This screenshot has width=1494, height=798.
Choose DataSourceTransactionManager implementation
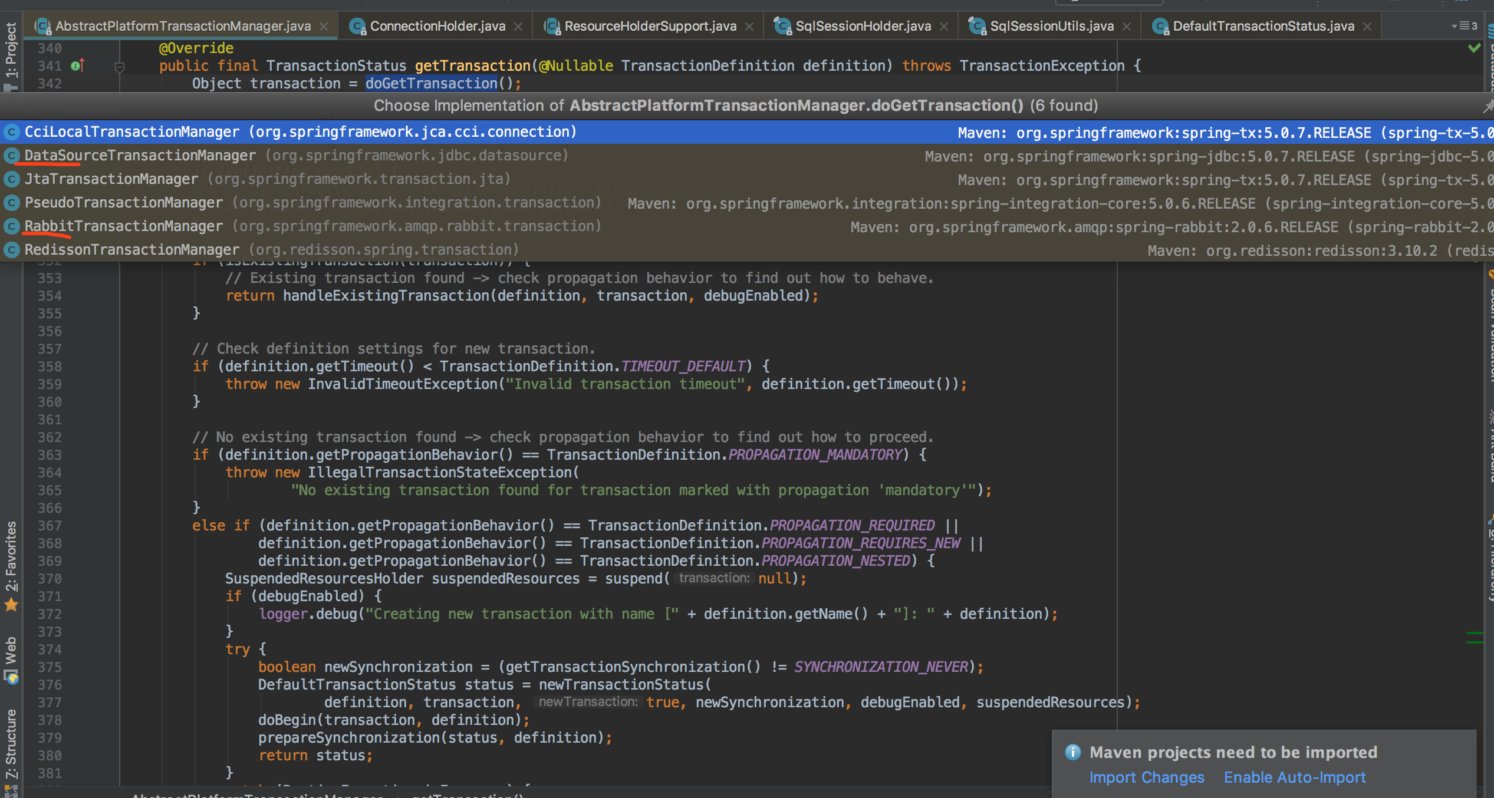tap(140, 156)
